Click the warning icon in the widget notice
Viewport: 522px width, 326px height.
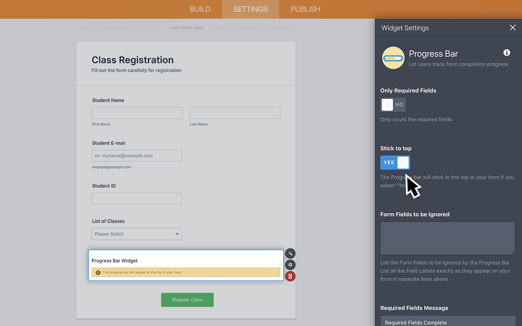[x=98, y=272]
